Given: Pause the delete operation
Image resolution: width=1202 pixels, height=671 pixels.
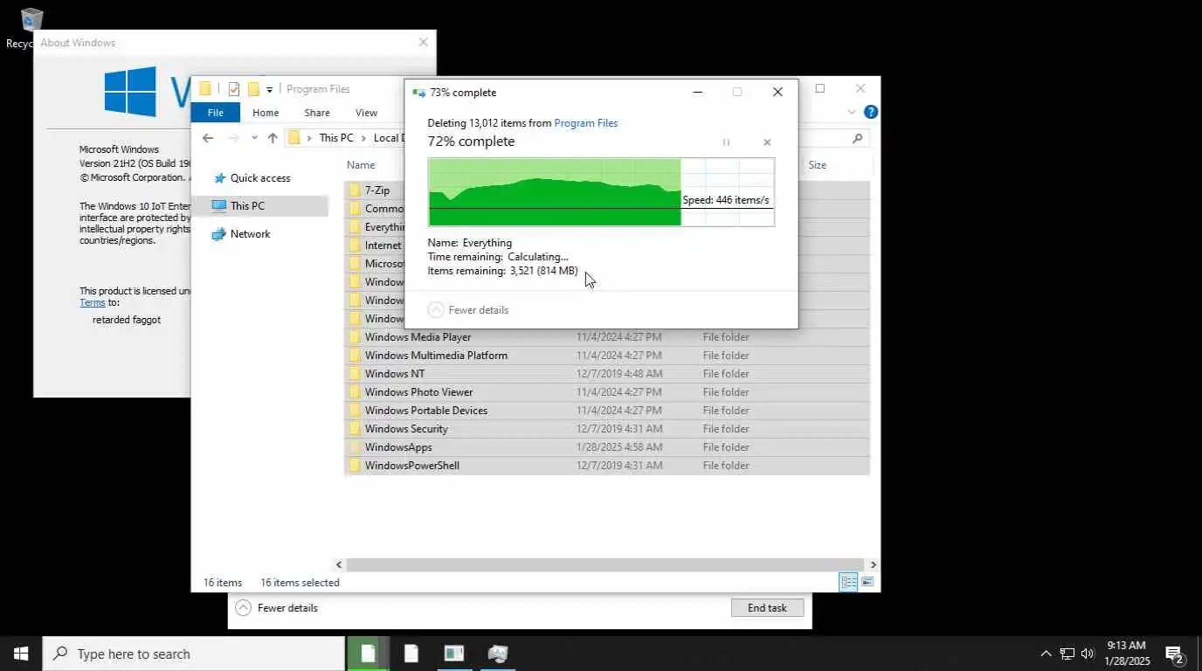Looking at the screenshot, I should 726,142.
